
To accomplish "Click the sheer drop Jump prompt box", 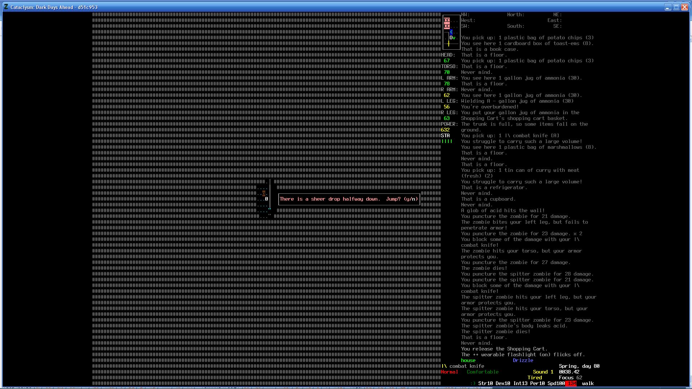I will pyautogui.click(x=349, y=199).
